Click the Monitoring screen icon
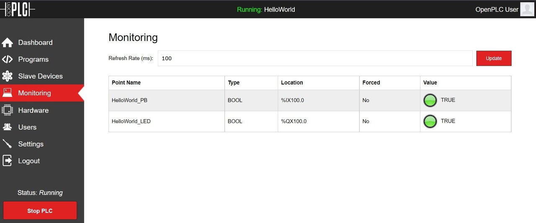The width and height of the screenshot is (536, 223). (x=7, y=93)
